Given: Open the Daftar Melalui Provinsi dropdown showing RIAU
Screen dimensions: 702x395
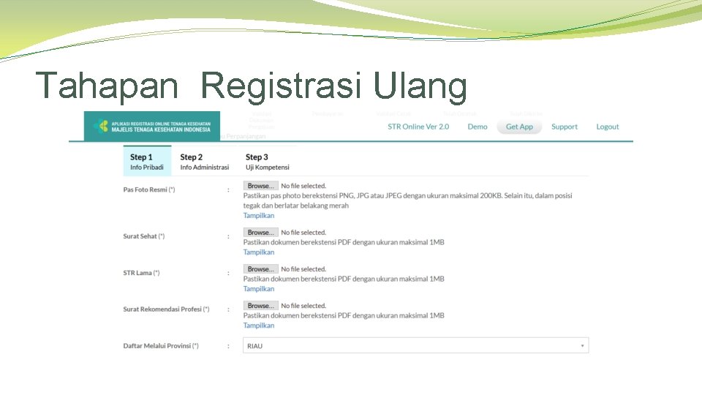Looking at the screenshot, I should (415, 346).
